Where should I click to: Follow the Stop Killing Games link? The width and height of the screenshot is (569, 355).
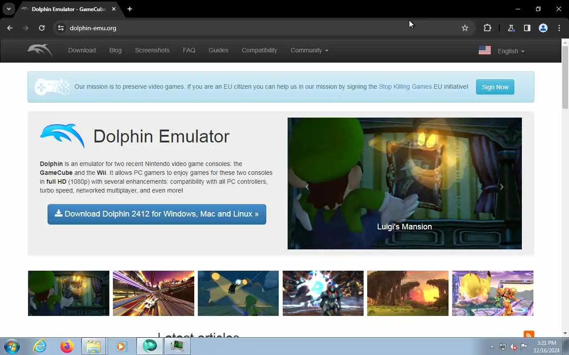(405, 87)
